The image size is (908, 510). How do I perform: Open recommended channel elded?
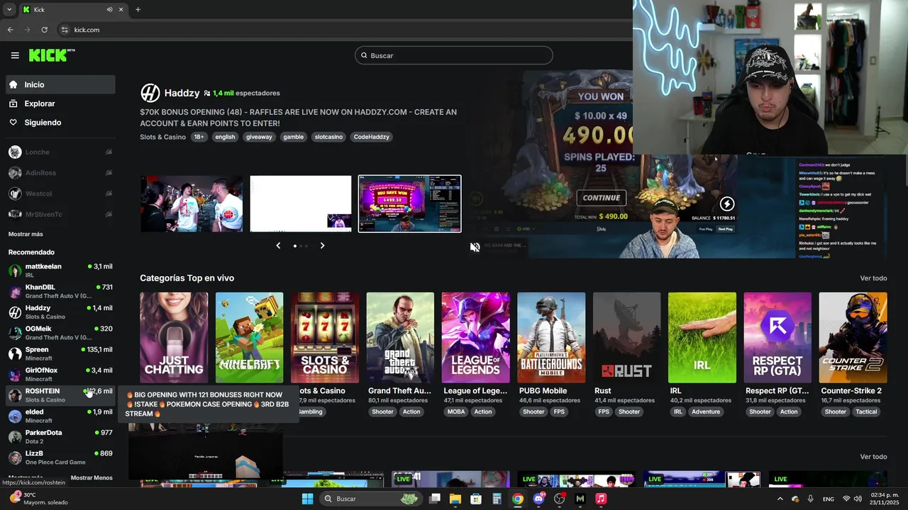60,416
